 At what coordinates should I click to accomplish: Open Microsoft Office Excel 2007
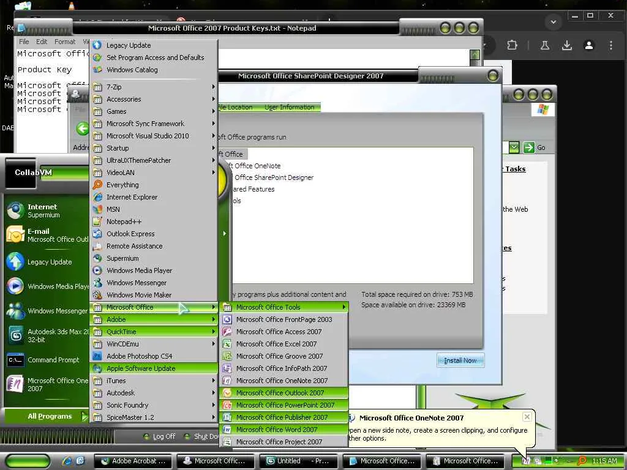tap(284, 344)
